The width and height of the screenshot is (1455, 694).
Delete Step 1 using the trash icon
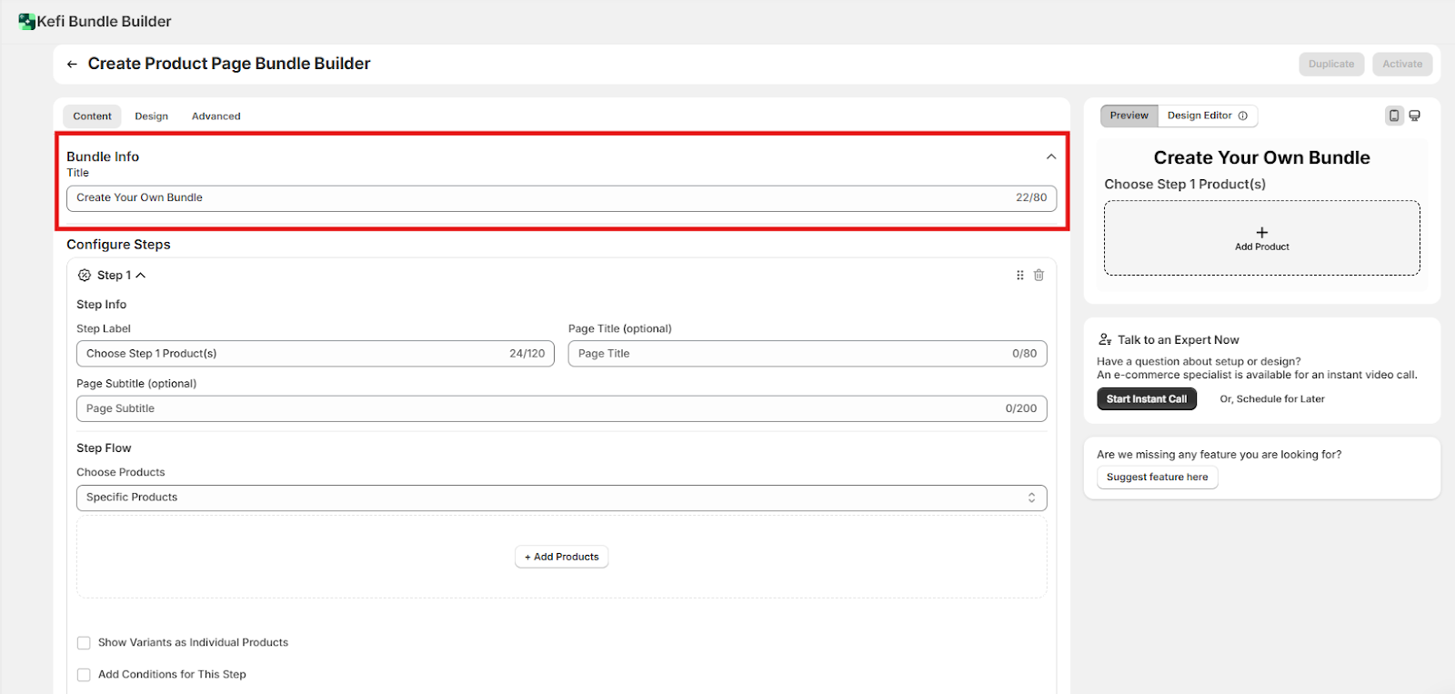click(x=1039, y=276)
